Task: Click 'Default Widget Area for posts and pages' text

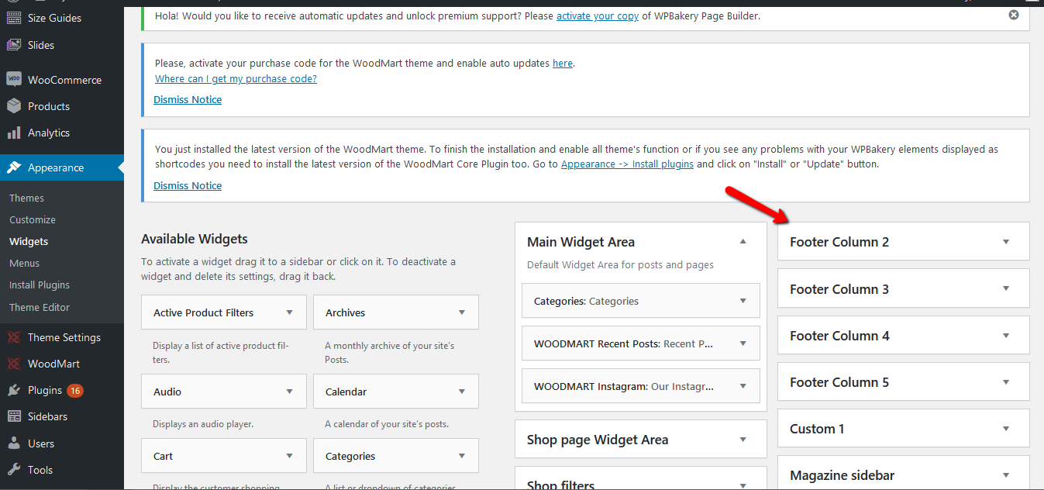Action: [620, 264]
